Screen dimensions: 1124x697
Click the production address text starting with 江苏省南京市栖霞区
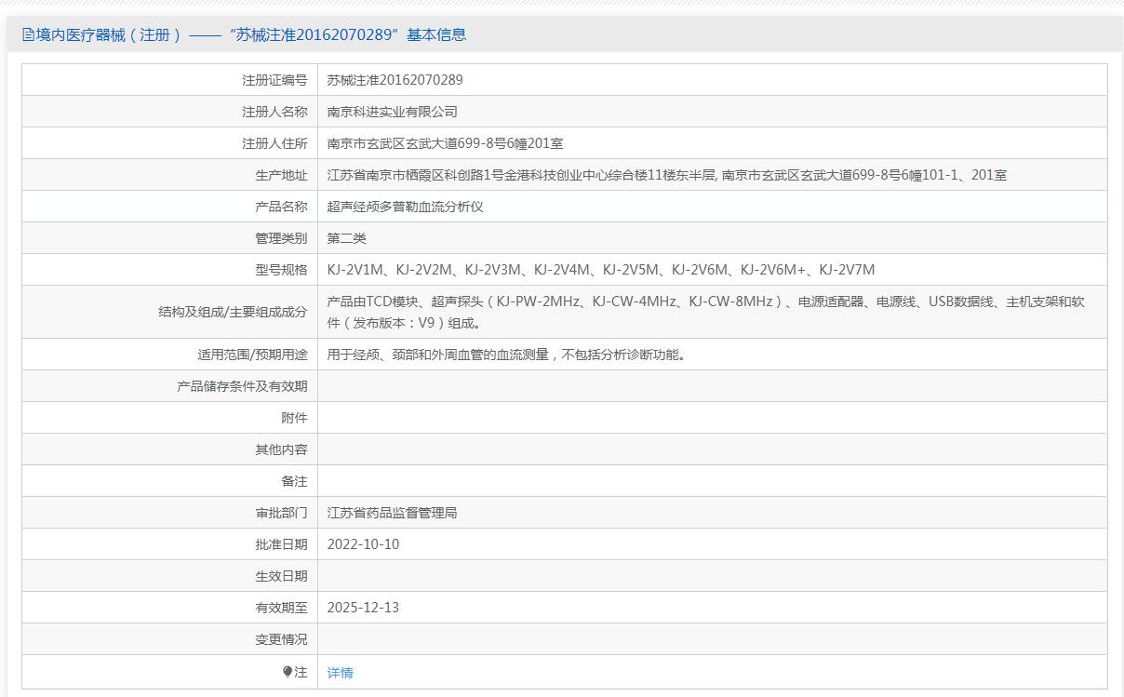pyautogui.click(x=666, y=175)
